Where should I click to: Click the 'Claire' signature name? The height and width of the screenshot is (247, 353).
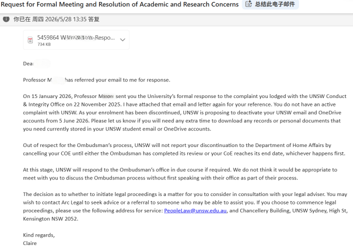(30, 243)
